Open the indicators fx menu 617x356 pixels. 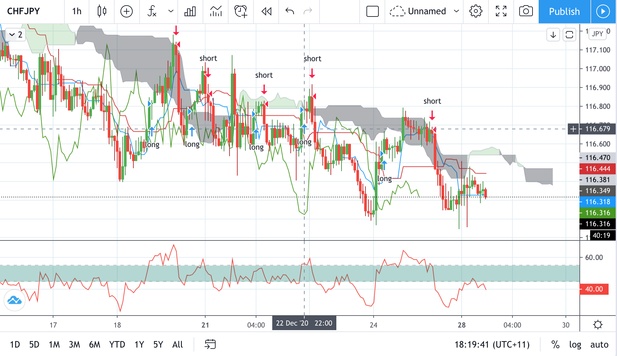coord(152,11)
